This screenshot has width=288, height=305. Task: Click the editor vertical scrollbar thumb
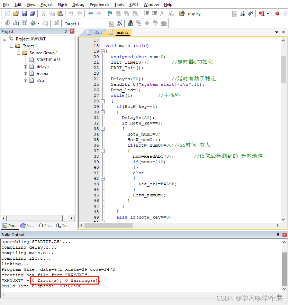click(x=283, y=69)
